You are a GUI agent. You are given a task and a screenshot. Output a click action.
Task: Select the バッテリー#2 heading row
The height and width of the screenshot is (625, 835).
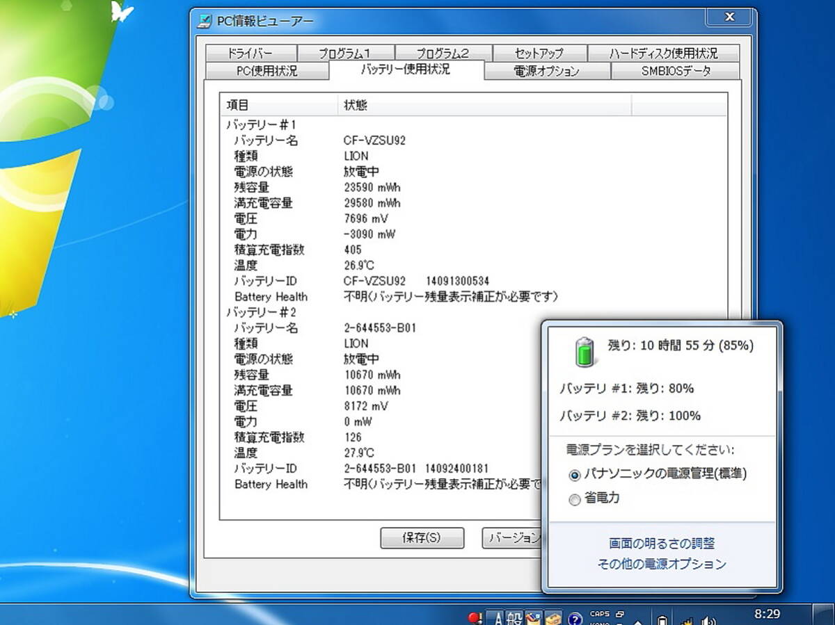pos(262,312)
